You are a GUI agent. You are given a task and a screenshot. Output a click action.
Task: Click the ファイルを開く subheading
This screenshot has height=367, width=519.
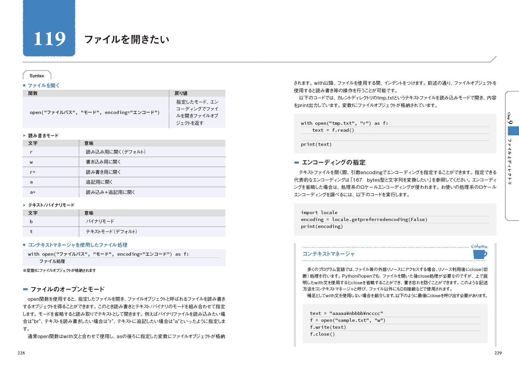[x=44, y=85]
